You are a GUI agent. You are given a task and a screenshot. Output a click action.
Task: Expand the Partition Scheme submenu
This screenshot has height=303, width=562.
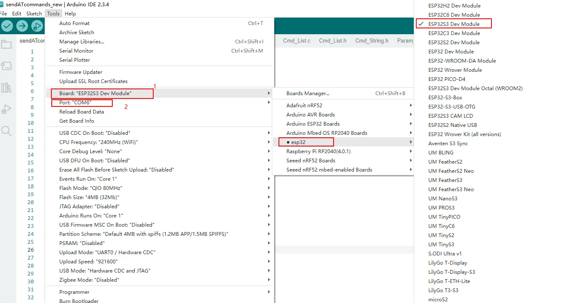pos(144,234)
